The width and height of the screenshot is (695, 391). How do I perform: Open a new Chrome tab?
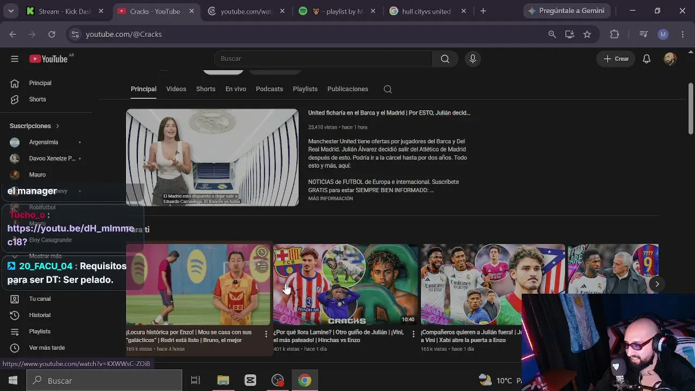[x=483, y=11]
